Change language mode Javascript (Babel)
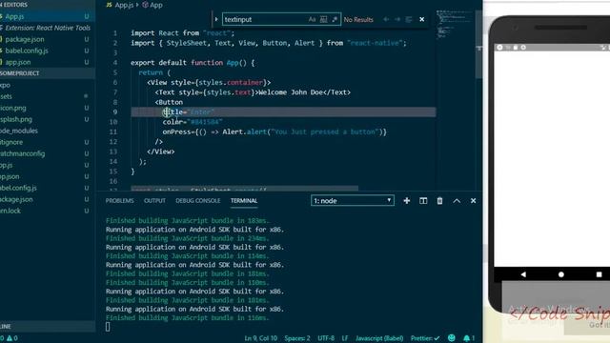This screenshot has width=610, height=343. tap(379, 338)
